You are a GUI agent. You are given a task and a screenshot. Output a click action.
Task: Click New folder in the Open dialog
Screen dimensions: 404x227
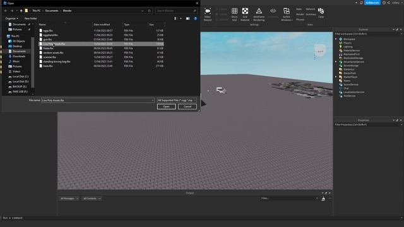tap(30, 18)
